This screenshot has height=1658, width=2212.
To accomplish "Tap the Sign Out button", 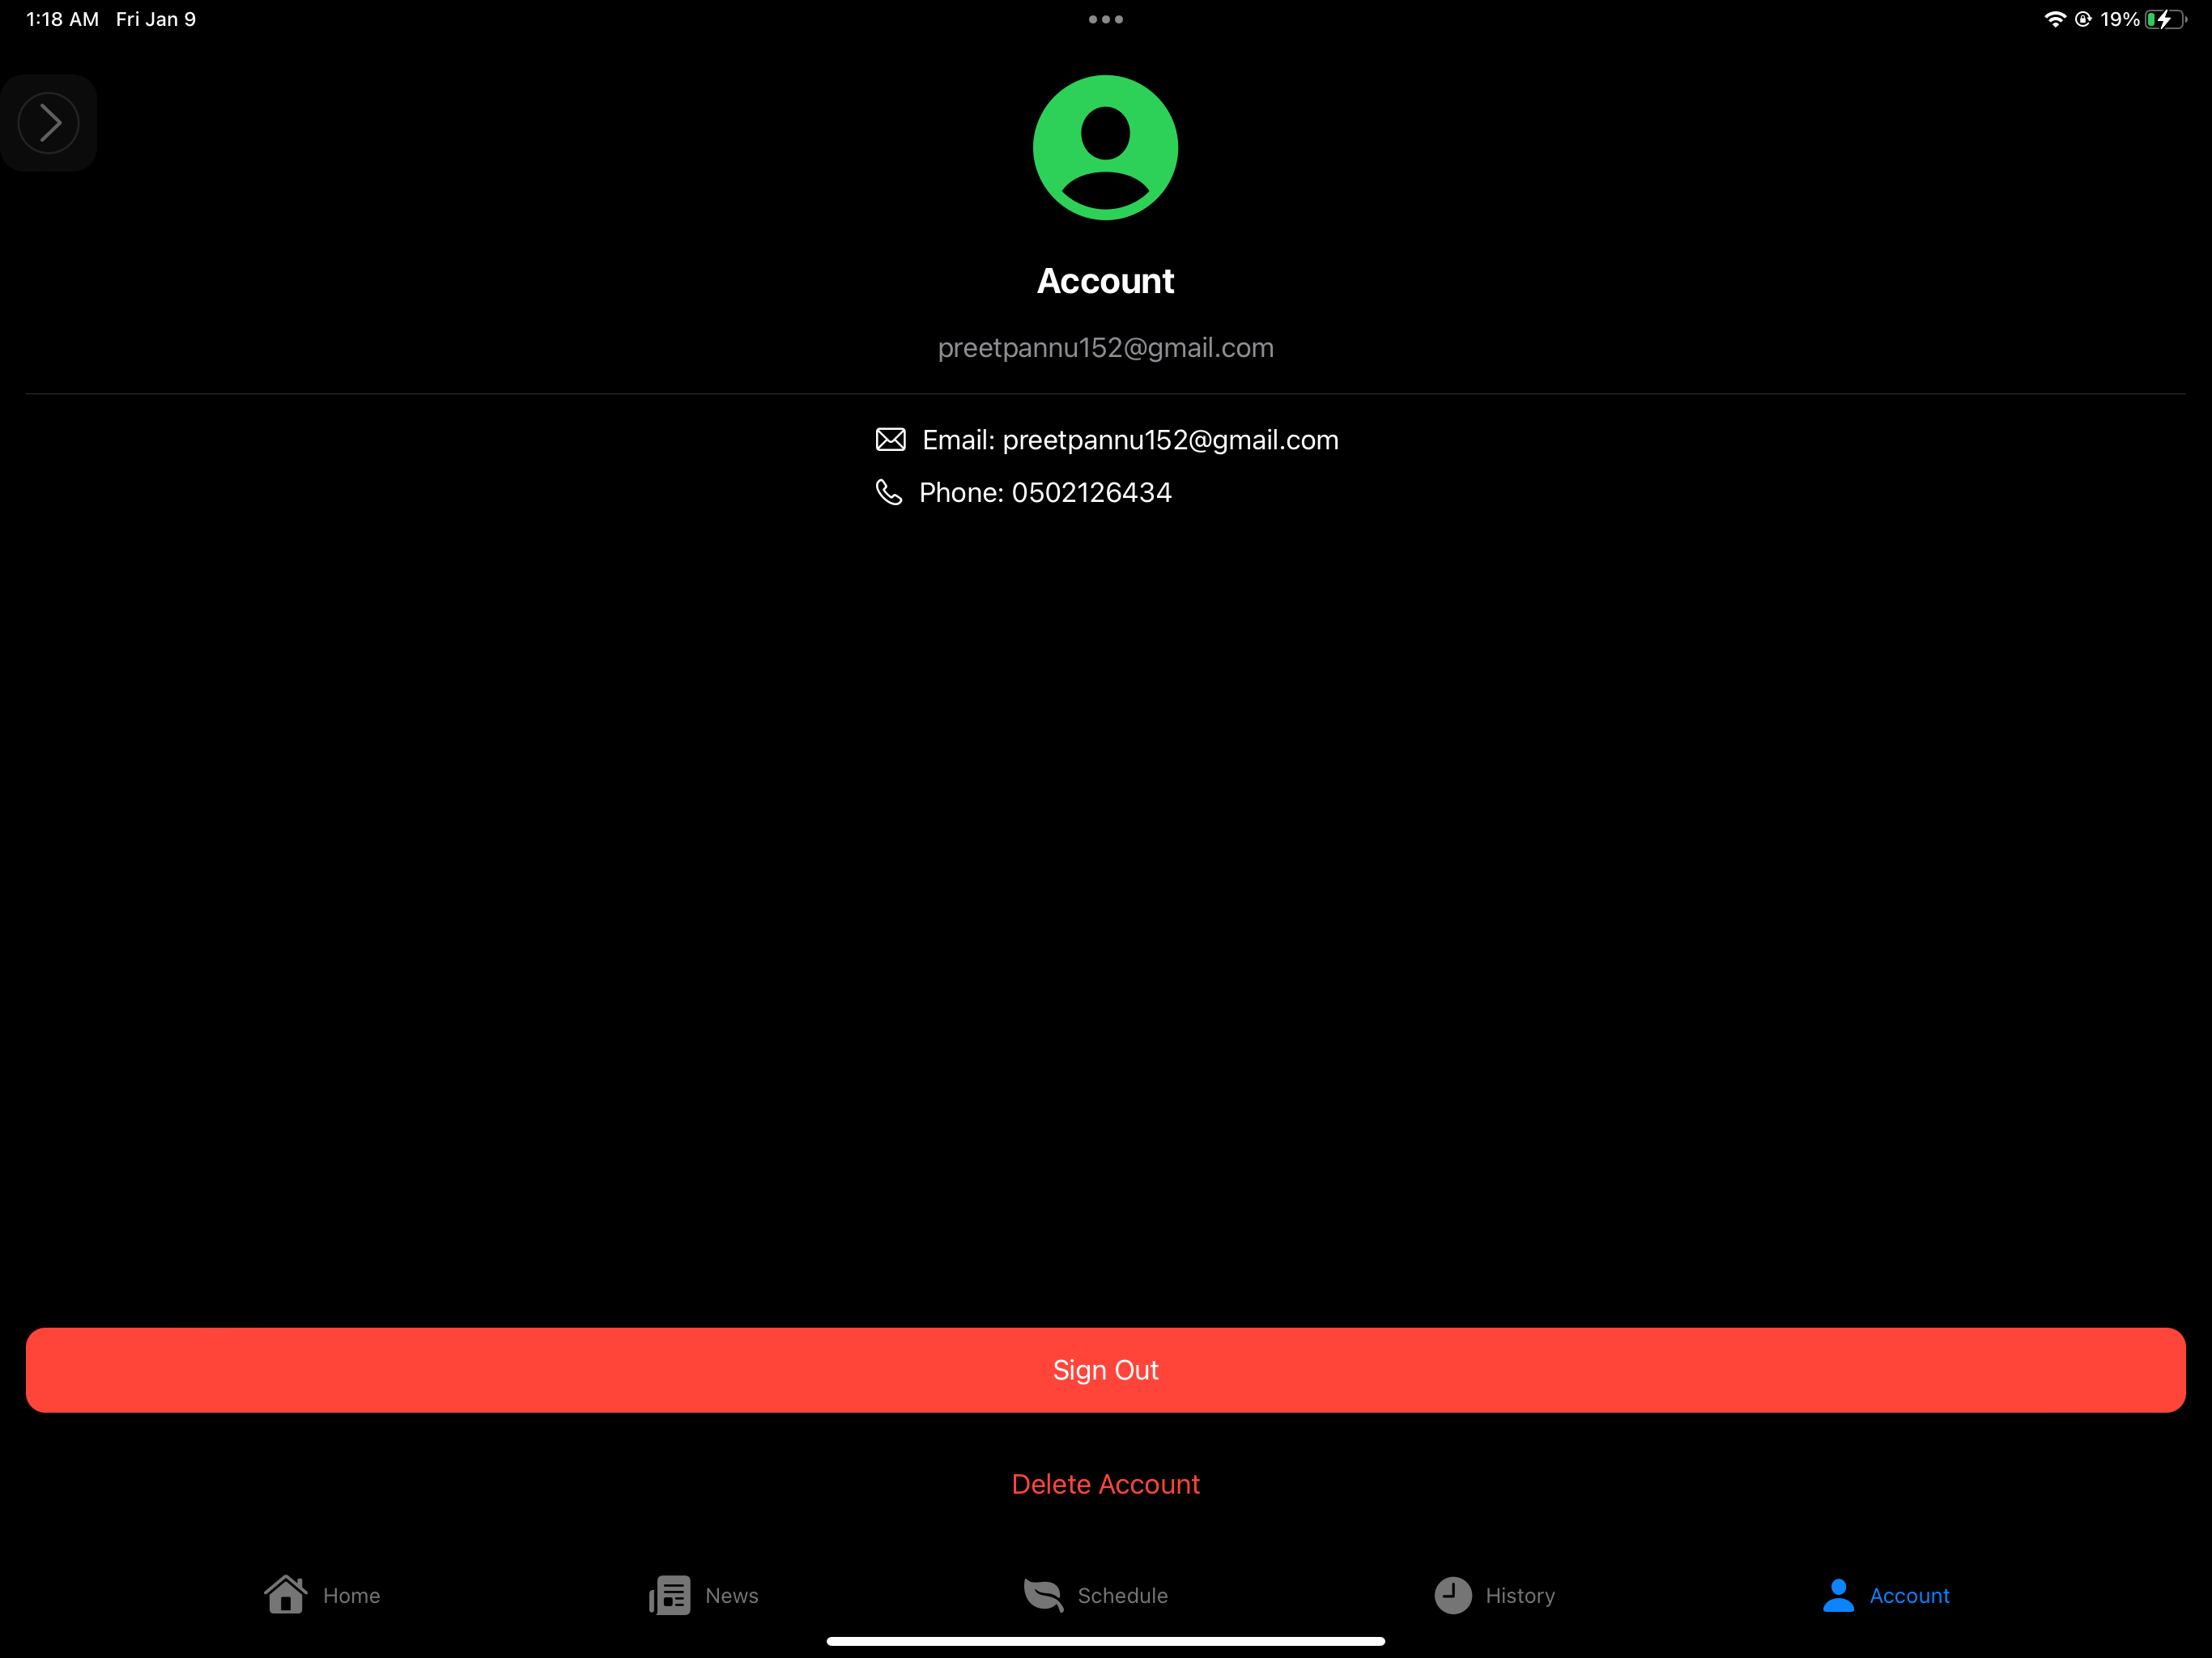I will (x=1105, y=1370).
